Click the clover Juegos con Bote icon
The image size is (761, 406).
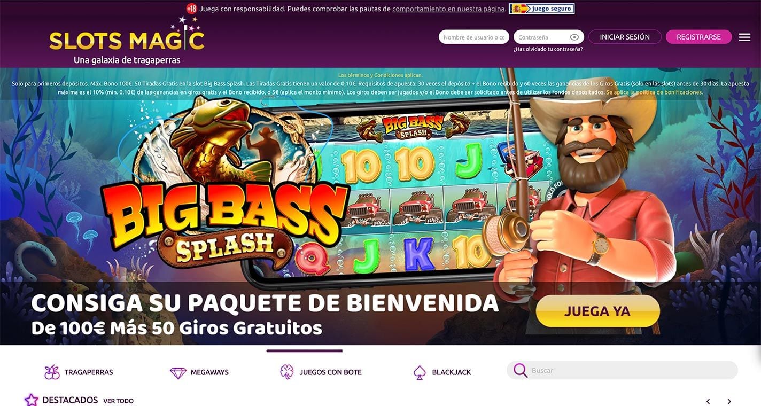pos(287,372)
